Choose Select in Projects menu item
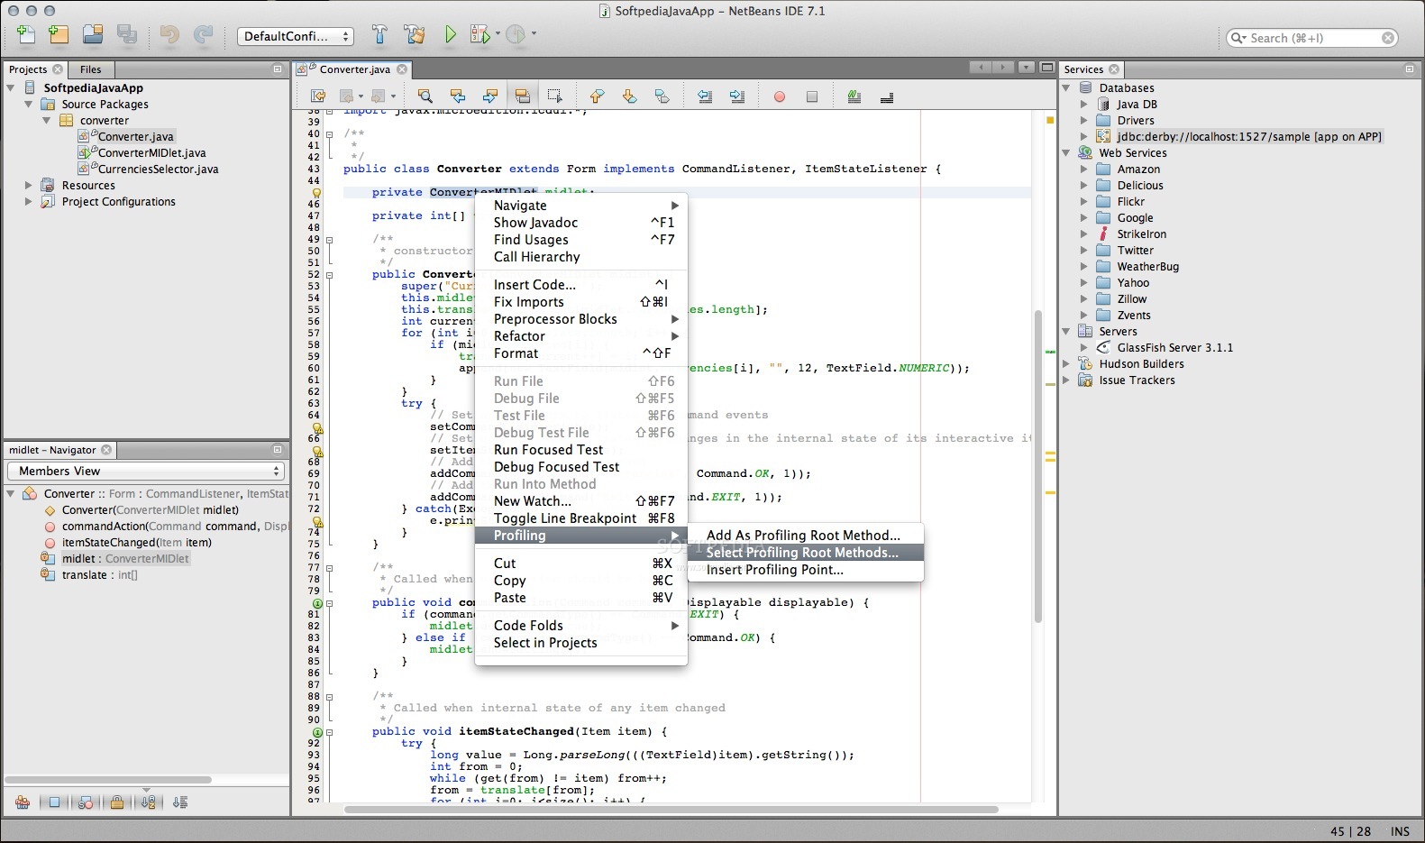This screenshot has height=843, width=1425. [x=581, y=643]
